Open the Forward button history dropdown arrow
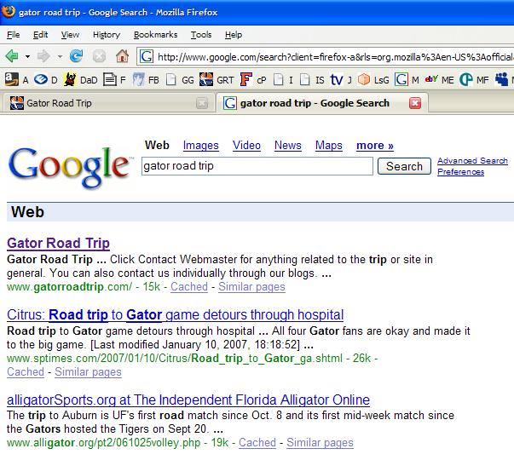Image resolution: width=514 pixels, height=460 pixels. pyautogui.click(x=60, y=57)
